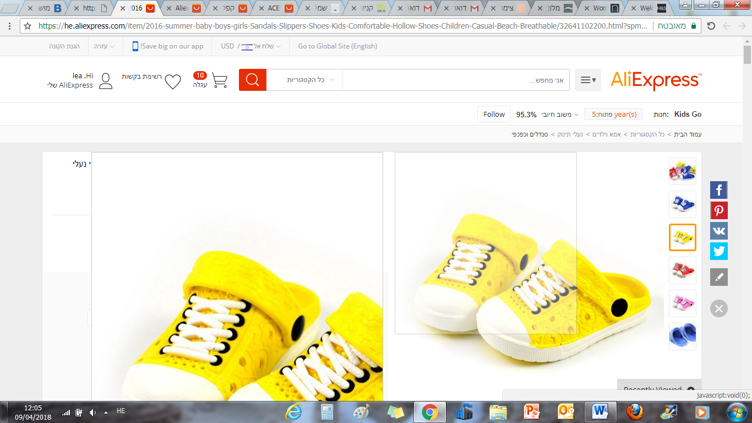This screenshot has width=752, height=423.
Task: Open the כל הקטגוריות search category dropdown
Action: [304, 80]
